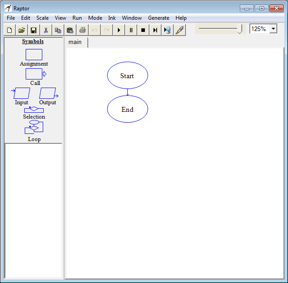Open the Run menu
The image size is (288, 283).
[77, 18]
